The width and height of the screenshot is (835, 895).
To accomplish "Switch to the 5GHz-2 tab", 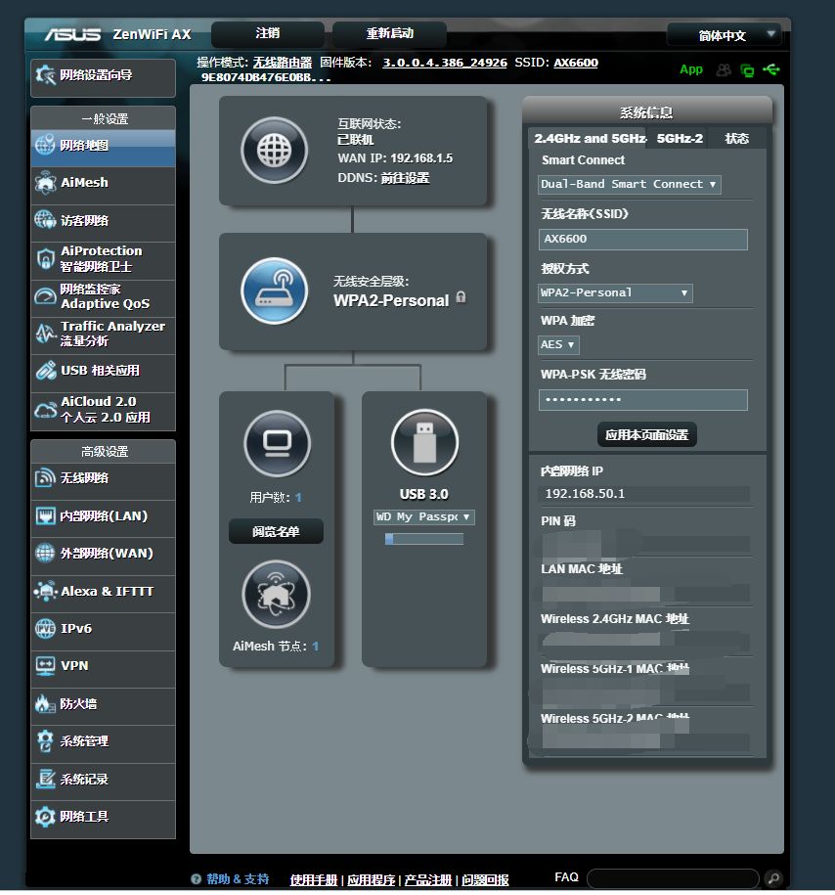I will [x=680, y=139].
